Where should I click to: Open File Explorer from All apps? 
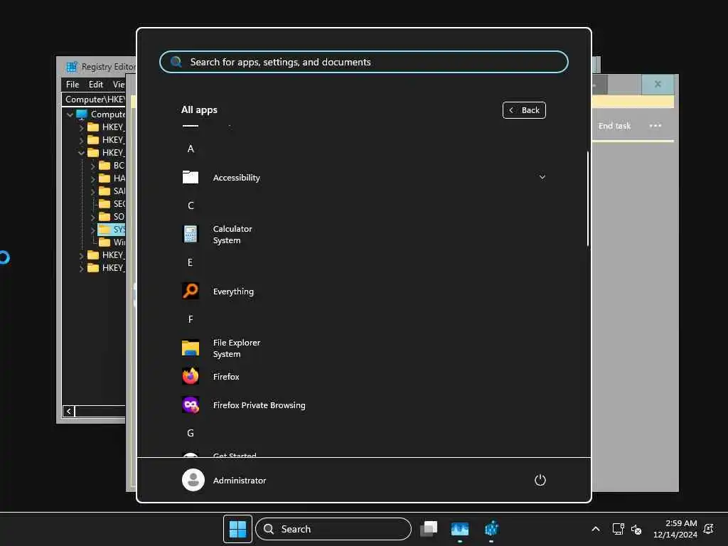pyautogui.click(x=363, y=348)
